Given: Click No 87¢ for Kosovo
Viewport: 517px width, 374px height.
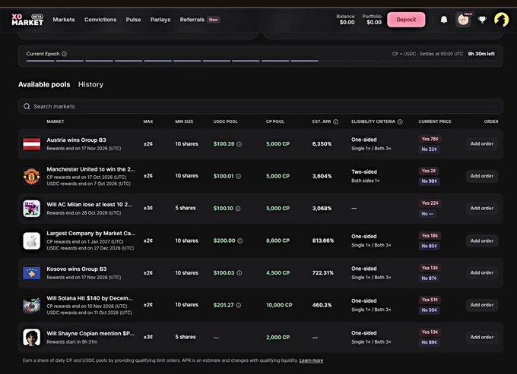Looking at the screenshot, I should click(x=429, y=278).
